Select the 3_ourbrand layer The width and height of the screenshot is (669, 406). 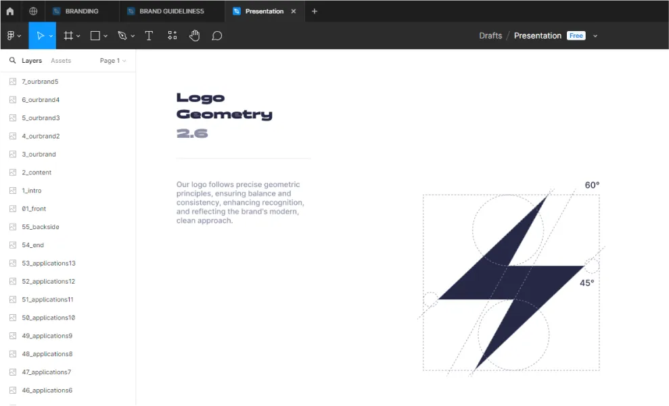(39, 154)
